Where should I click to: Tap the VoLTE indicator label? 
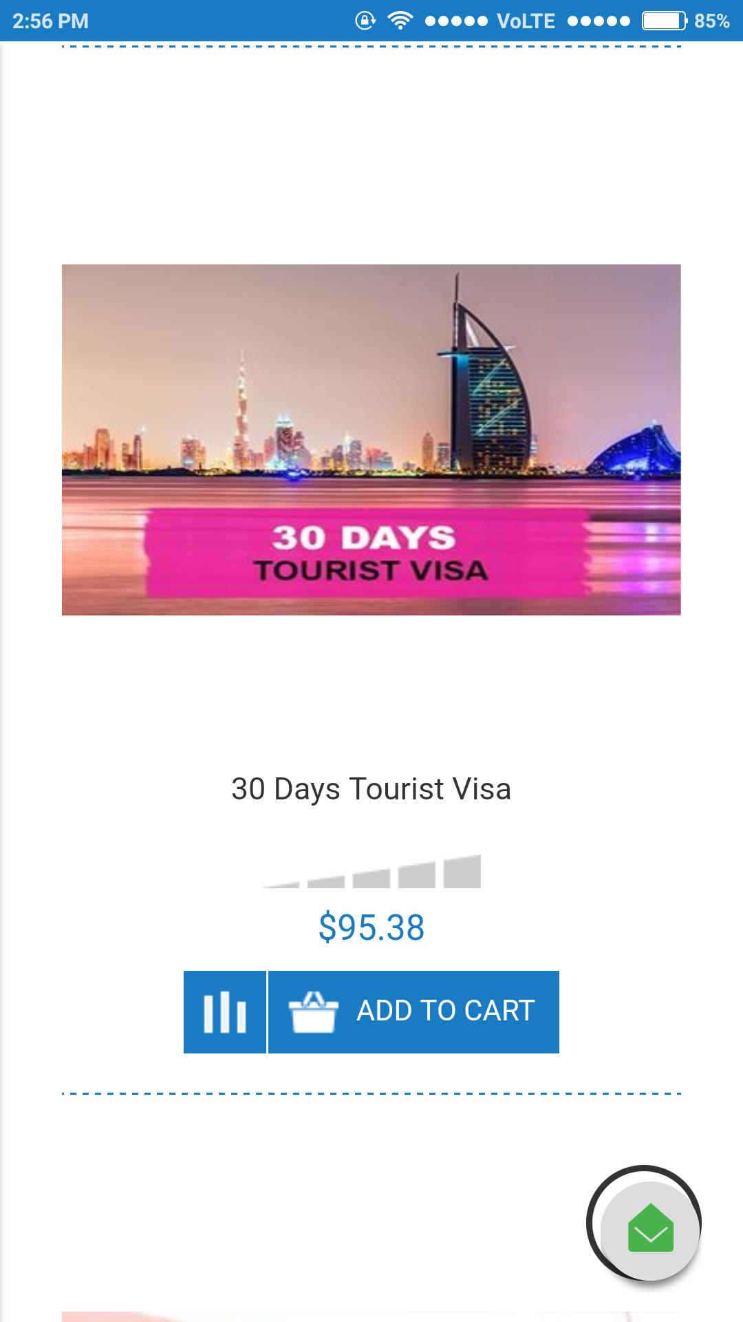(x=526, y=21)
